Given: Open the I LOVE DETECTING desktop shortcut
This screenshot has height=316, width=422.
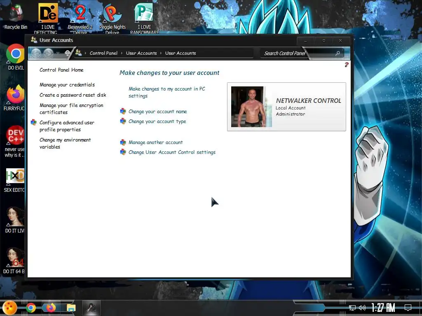Looking at the screenshot, I should [48, 18].
